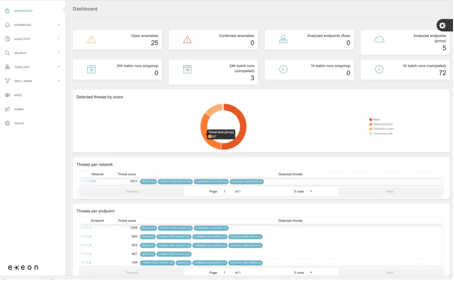Expand the Anomalies menu arrow
The width and height of the screenshot is (454, 281).
pos(59,25)
